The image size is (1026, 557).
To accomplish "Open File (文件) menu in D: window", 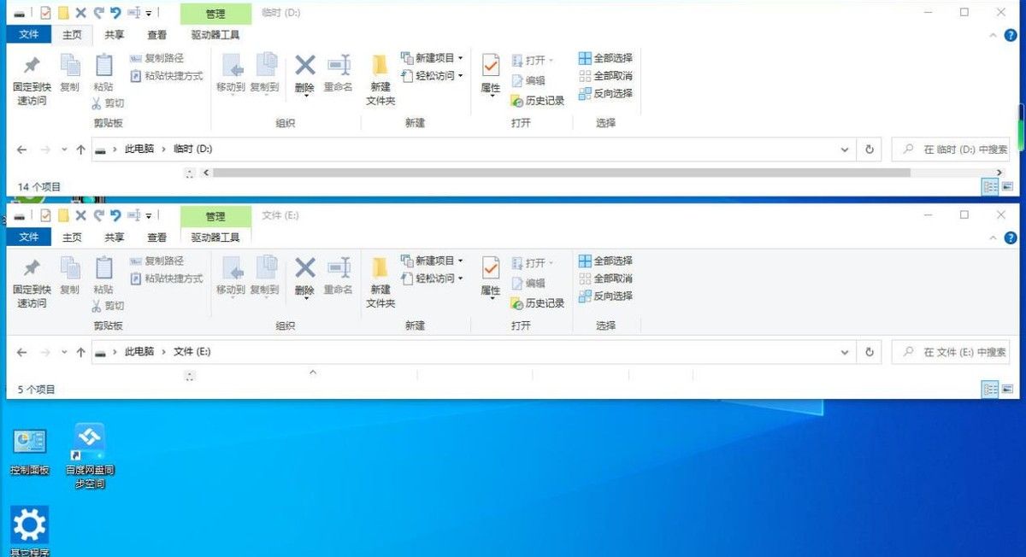I will pos(29,35).
